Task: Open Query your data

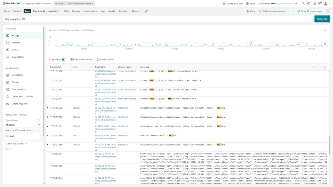Action: pos(233,3)
